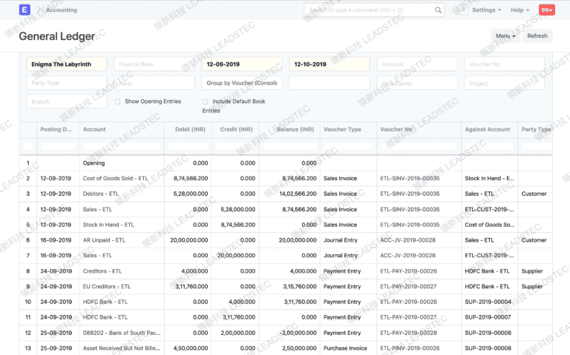This screenshot has width=570, height=355.
Task: Click the Voucher No filter field
Action: [505, 64]
